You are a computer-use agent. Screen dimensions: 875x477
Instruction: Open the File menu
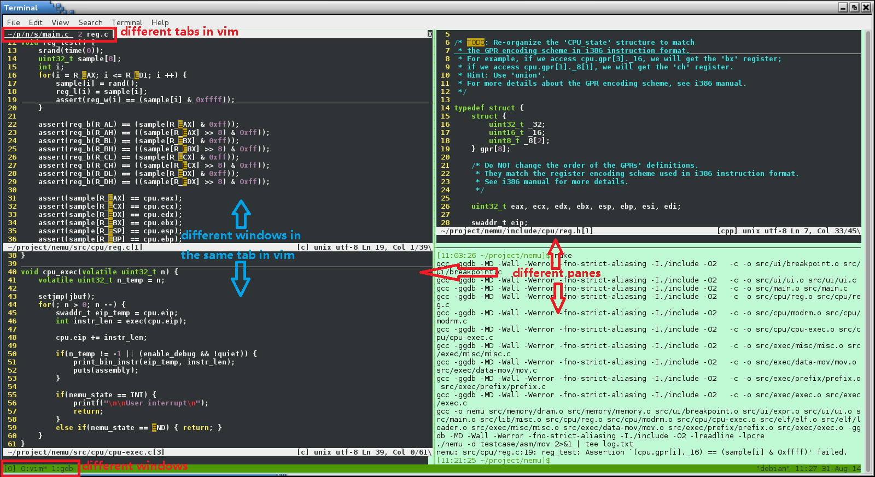[x=14, y=22]
